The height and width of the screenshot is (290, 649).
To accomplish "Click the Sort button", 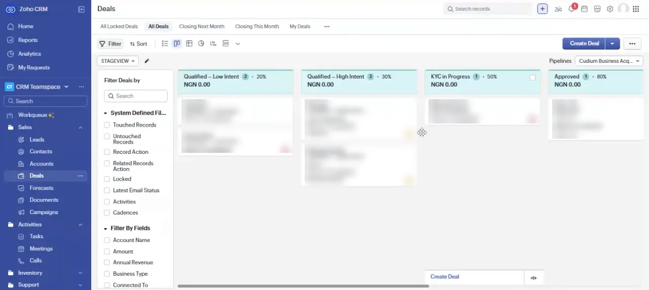I will 138,44.
